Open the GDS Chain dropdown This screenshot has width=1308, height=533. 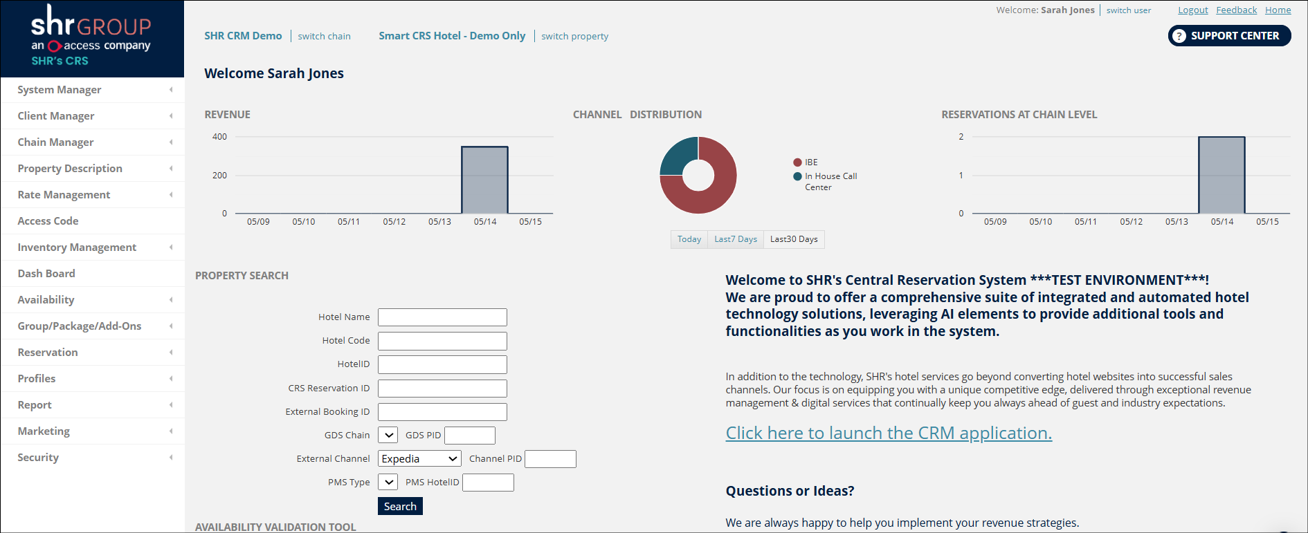[388, 435]
